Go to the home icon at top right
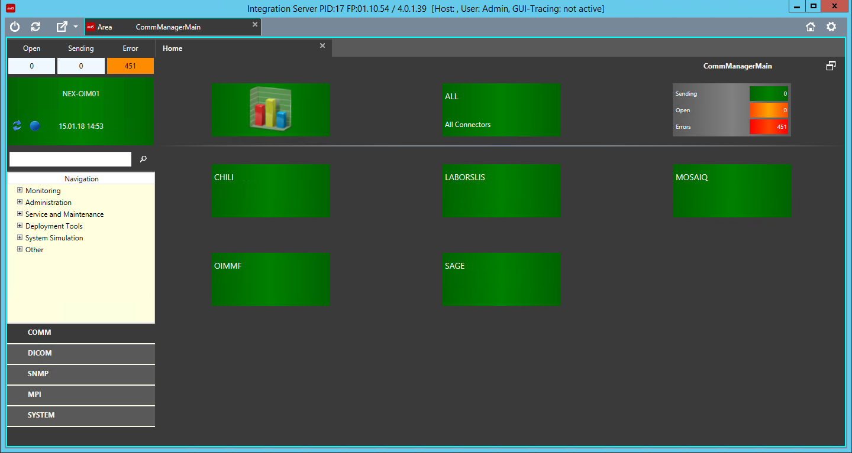The height and width of the screenshot is (453, 852). click(811, 27)
